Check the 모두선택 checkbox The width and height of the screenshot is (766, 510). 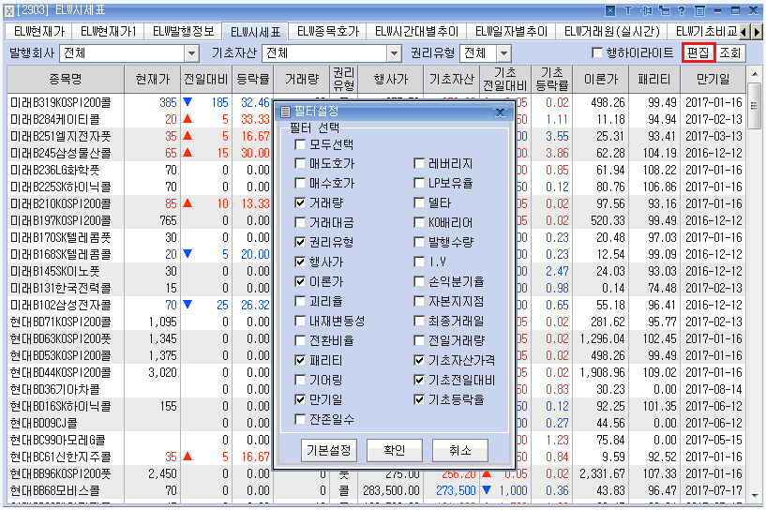click(x=300, y=145)
